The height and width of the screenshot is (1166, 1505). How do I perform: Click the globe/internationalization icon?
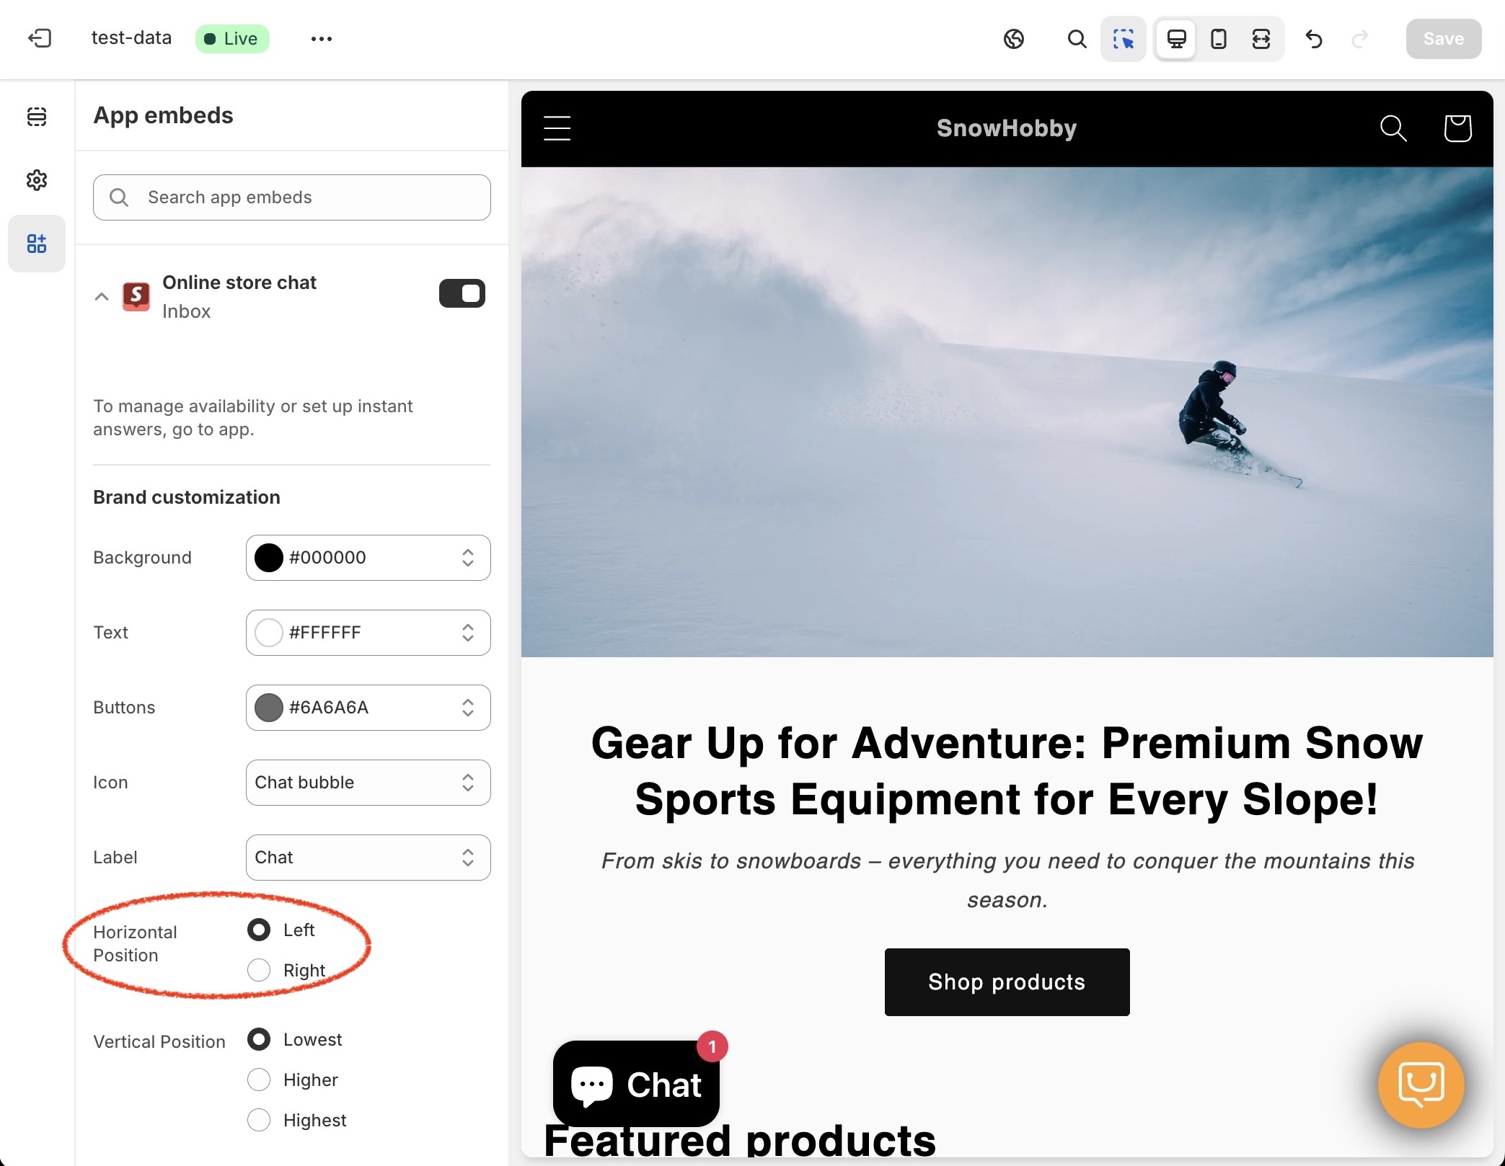(x=1015, y=38)
